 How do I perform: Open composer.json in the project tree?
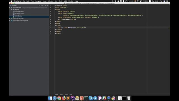pos(19,11)
